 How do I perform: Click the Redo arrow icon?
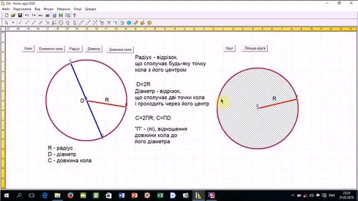(x=34, y=15)
